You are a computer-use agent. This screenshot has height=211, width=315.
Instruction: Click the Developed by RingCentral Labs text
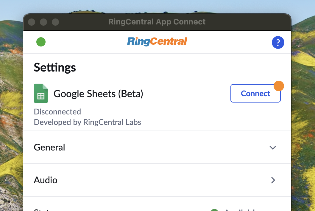click(x=87, y=122)
